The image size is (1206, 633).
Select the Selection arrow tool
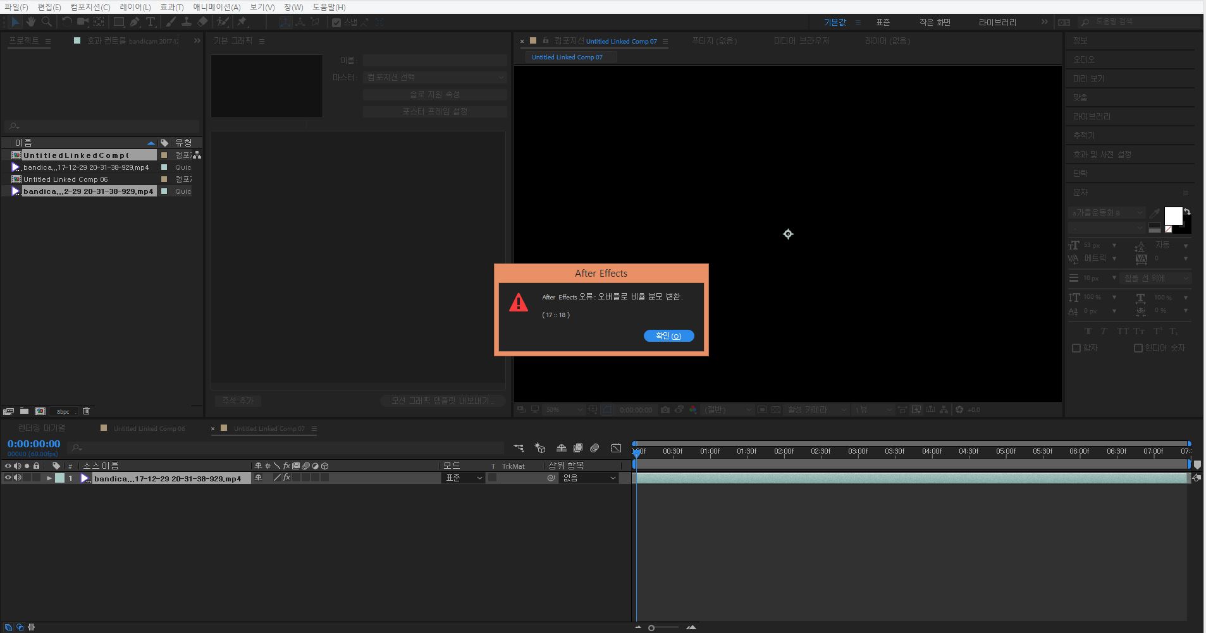(x=15, y=22)
